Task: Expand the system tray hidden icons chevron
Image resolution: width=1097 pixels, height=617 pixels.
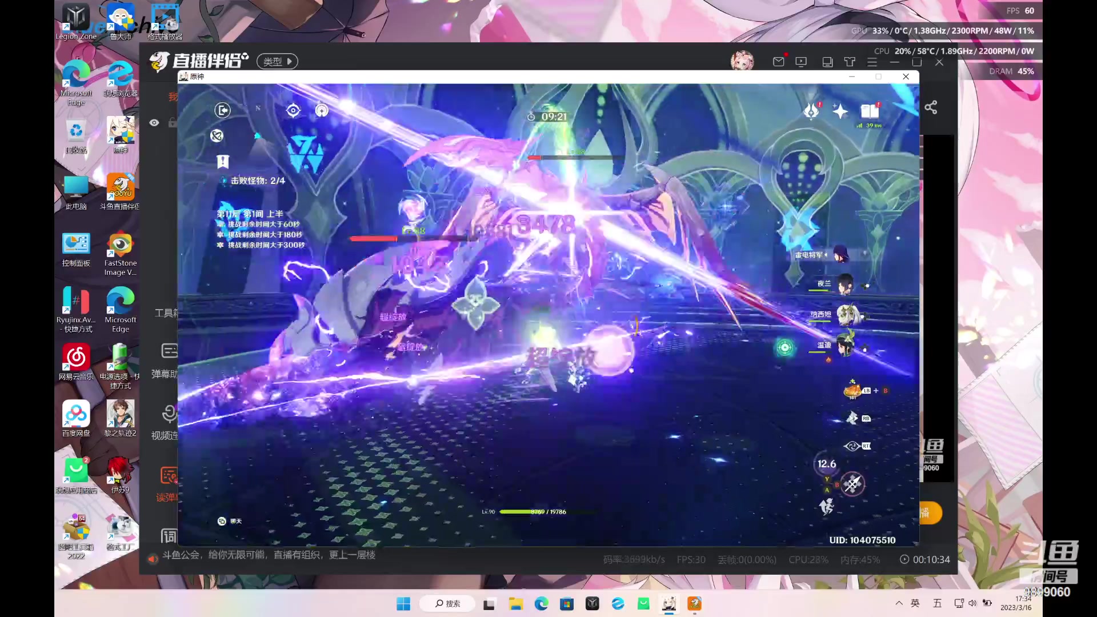Action: tap(899, 603)
